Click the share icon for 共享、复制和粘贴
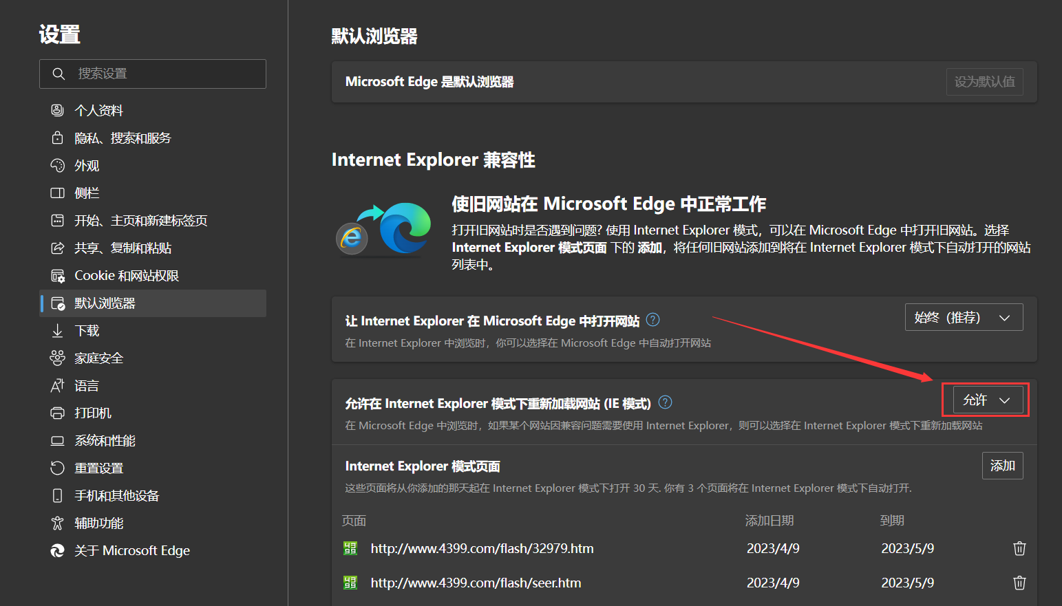 point(58,248)
